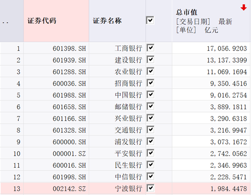Select code cell 600016.SH

click(56, 165)
